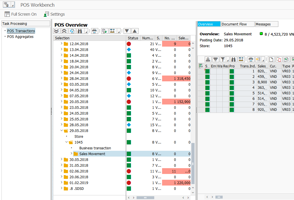Image resolution: width=294 pixels, height=200 pixels.
Task: Print the POS Overview tree
Action: [x=95, y=31]
